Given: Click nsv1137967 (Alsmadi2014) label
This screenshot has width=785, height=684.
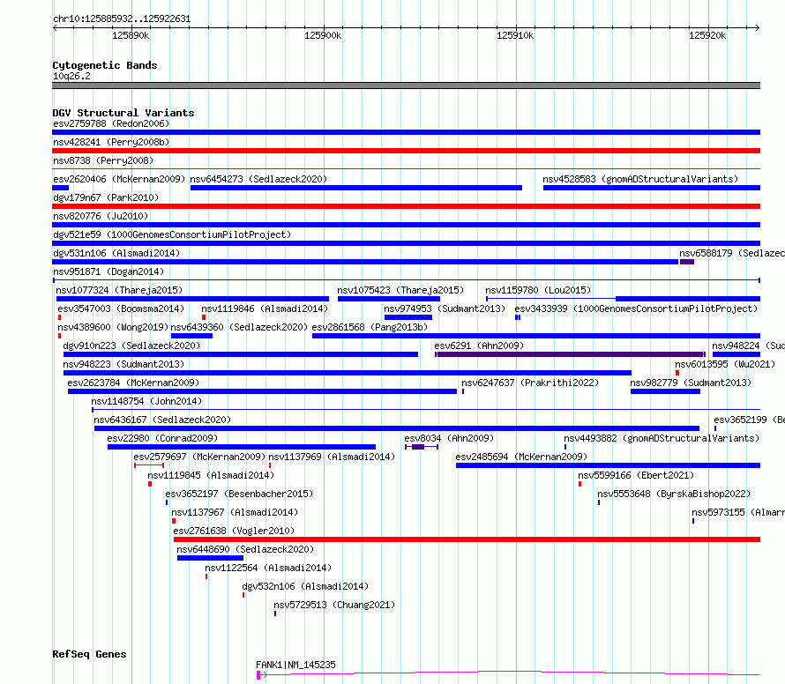Looking at the screenshot, I should pyautogui.click(x=235, y=512).
